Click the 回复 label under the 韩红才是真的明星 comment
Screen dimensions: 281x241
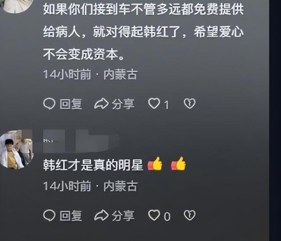click(71, 215)
